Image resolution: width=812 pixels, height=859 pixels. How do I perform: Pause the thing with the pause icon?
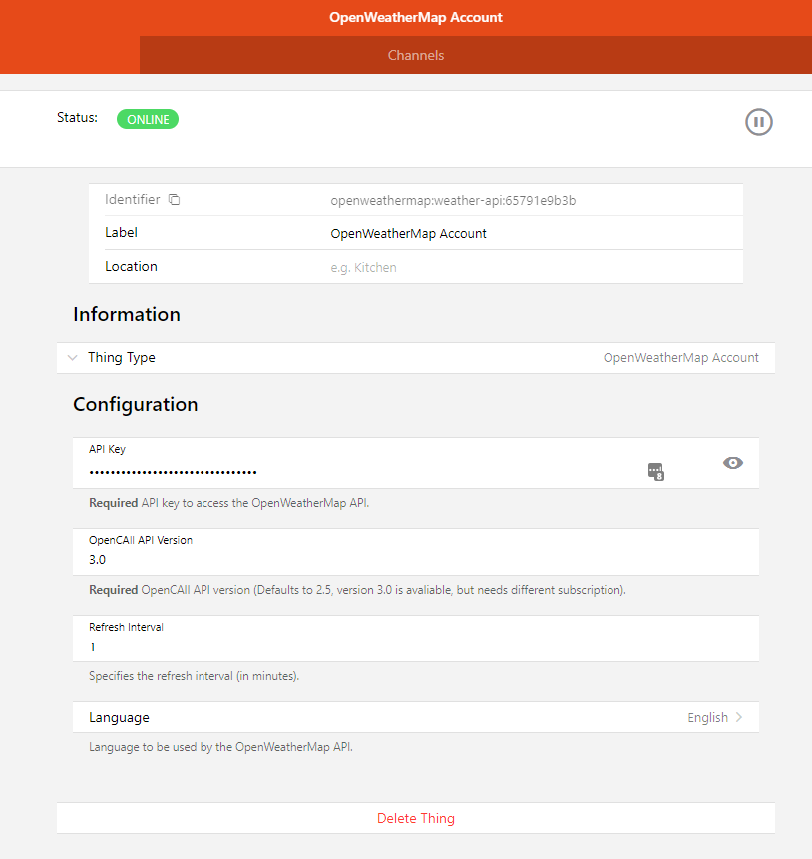(759, 122)
